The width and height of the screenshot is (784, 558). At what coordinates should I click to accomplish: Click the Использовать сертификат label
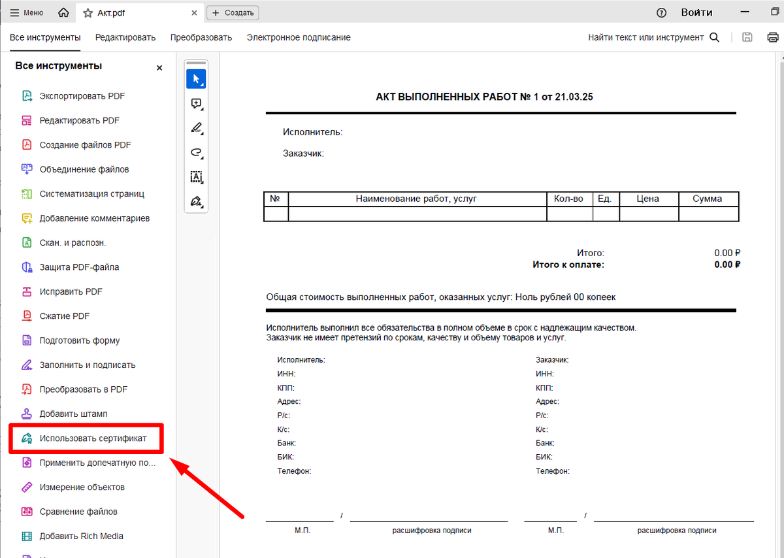(93, 438)
